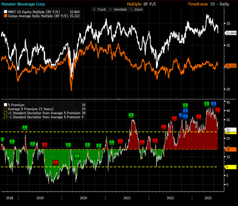Click the 2022 label on the time axis
This screenshot has width=238, height=206.
pyautogui.click(x=170, y=199)
